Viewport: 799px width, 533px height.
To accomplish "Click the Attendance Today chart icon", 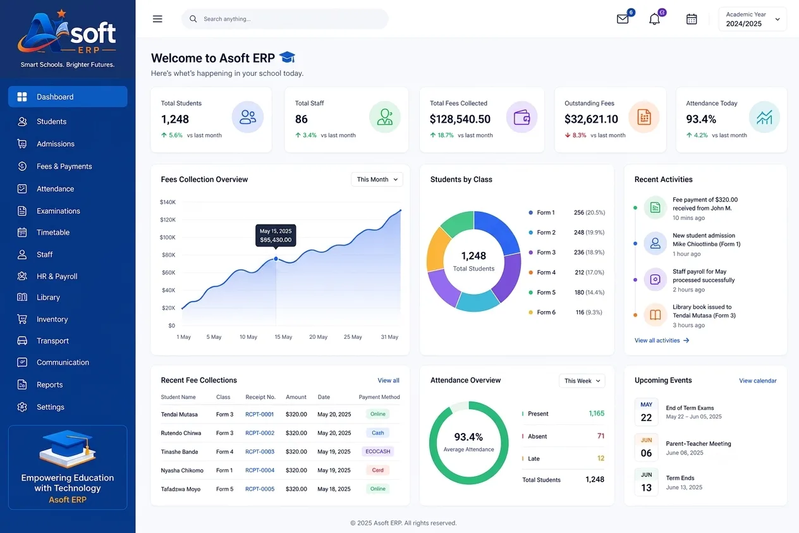I will (765, 117).
